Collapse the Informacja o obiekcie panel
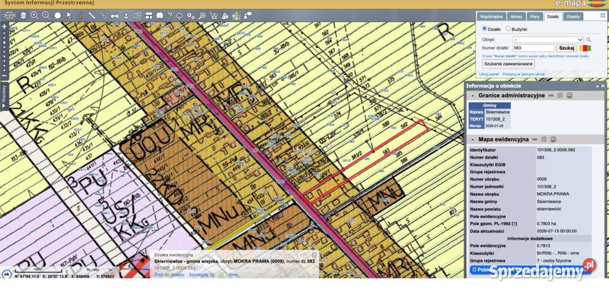609x293 pixels. pyautogui.click(x=597, y=86)
